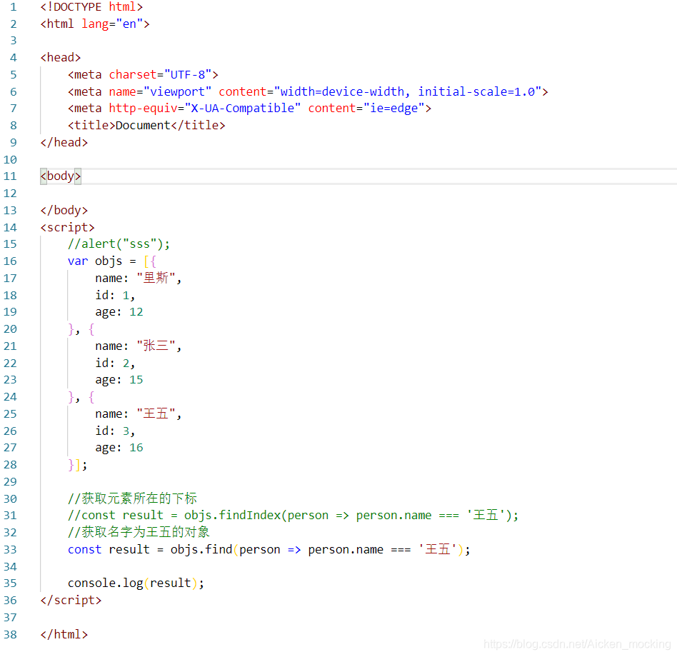Click the closing script tag

point(71,601)
